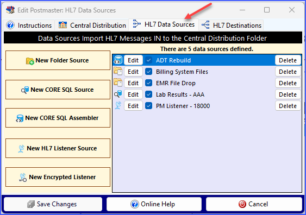
Task: Uncheck the ADT Rebuild checkbox
Action: click(x=149, y=60)
